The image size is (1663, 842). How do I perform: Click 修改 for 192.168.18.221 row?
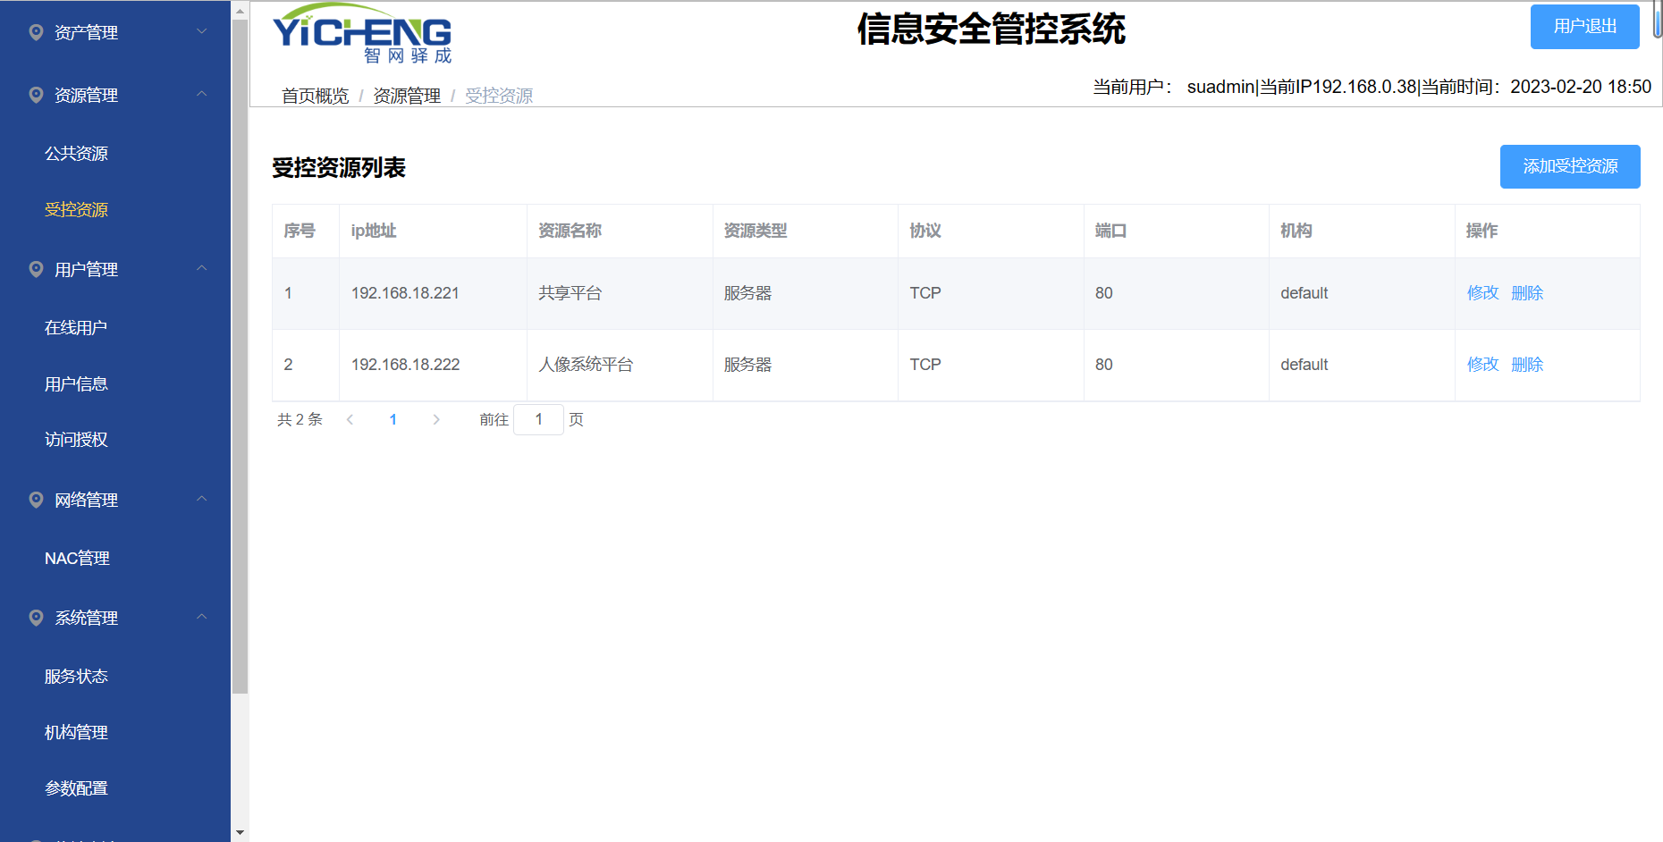[x=1482, y=293]
